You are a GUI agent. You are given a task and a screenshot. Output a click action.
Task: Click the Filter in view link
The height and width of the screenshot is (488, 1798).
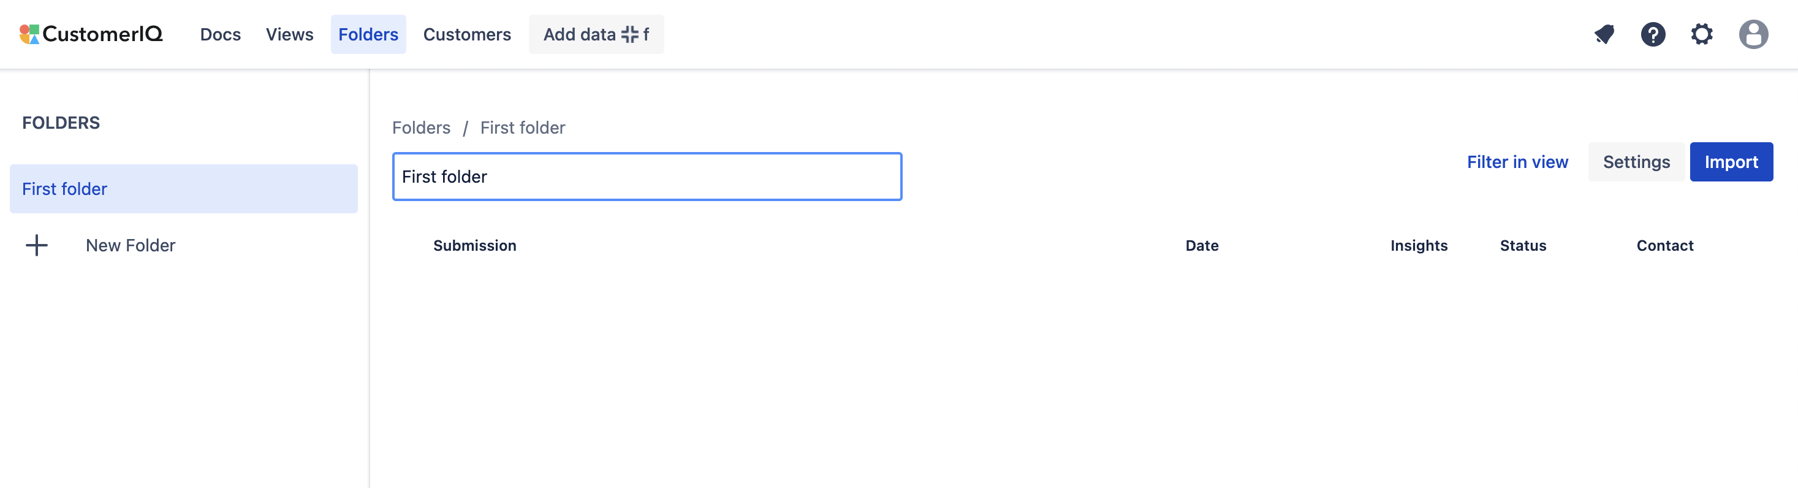click(x=1517, y=162)
